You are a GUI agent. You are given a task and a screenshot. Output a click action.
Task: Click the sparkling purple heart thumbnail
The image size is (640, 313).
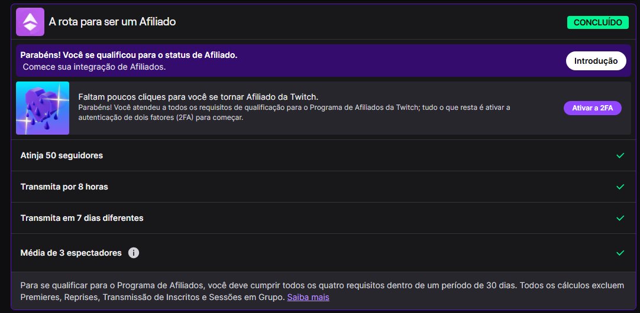pos(43,108)
